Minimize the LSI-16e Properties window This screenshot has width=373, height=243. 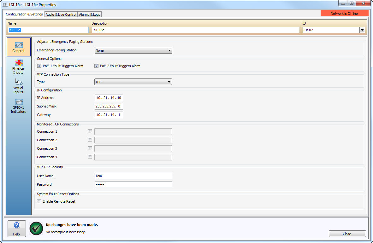tap(343, 3)
